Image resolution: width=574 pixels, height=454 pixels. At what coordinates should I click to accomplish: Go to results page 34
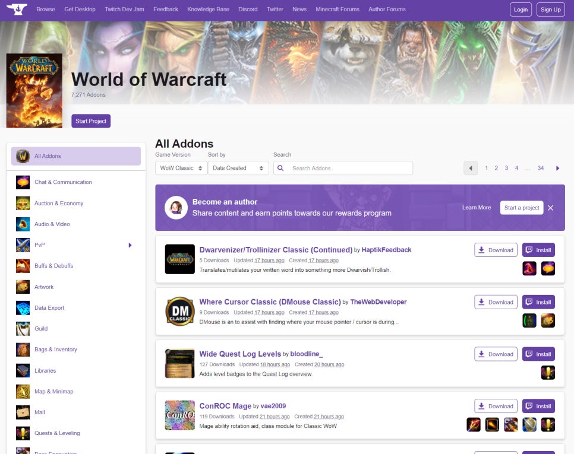pos(541,168)
